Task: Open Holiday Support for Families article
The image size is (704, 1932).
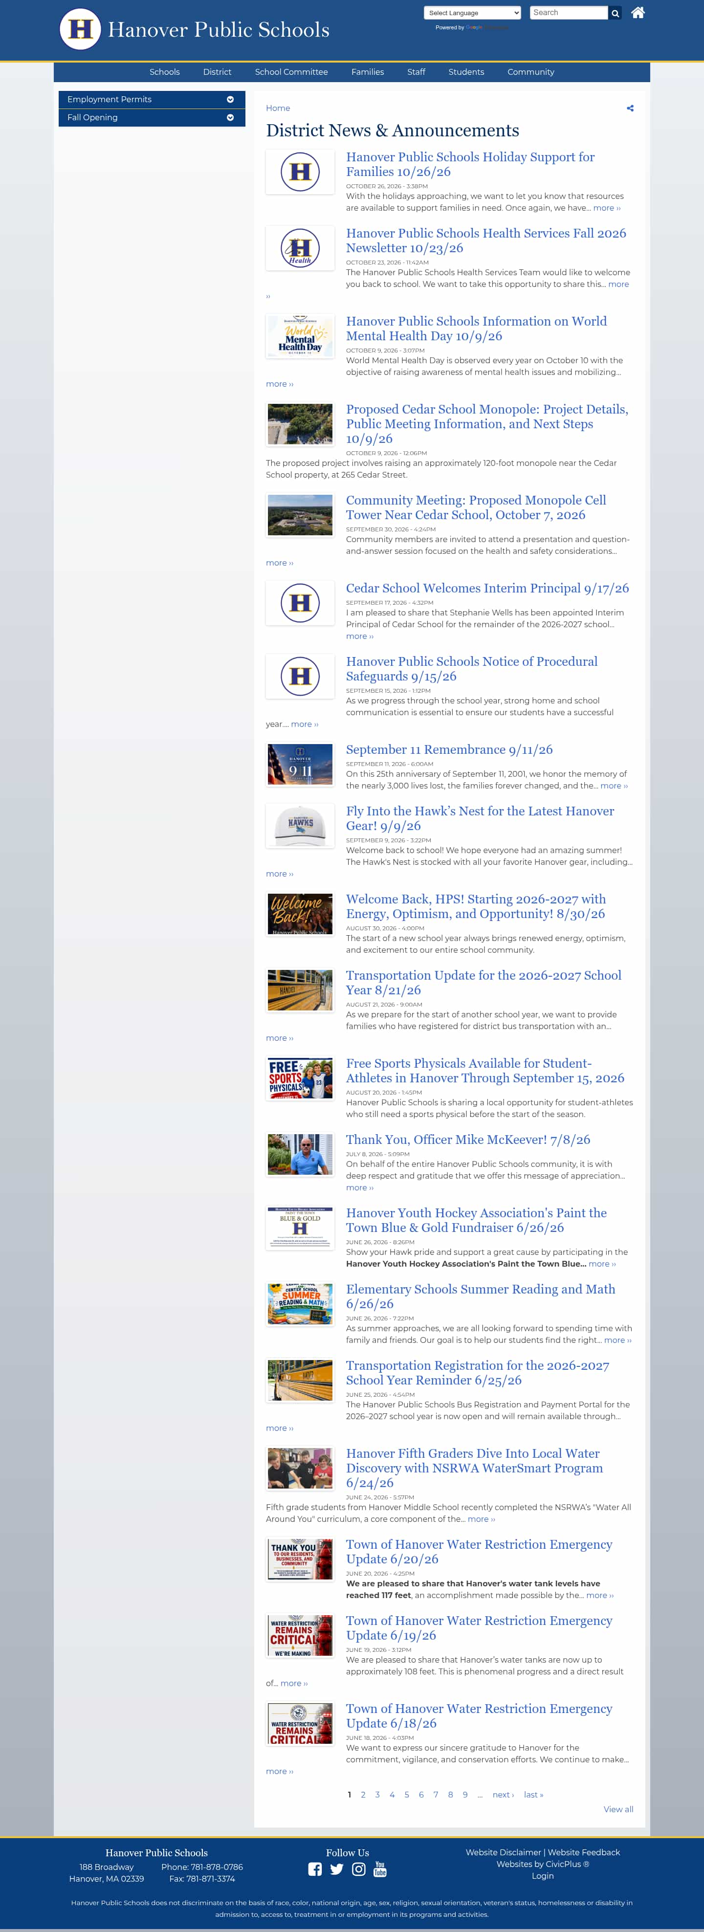Action: tap(470, 164)
